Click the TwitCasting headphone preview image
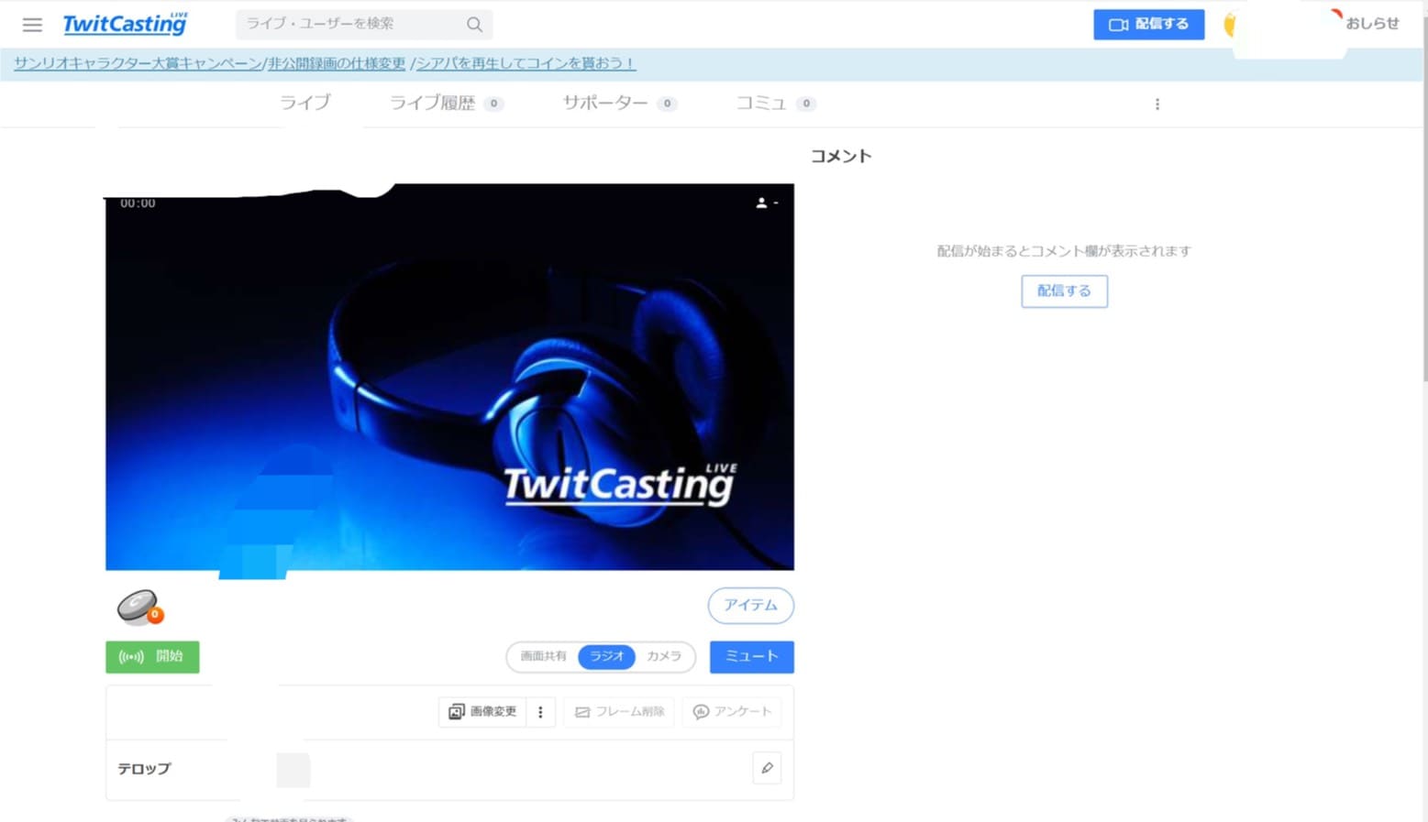1428x822 pixels. click(x=449, y=377)
